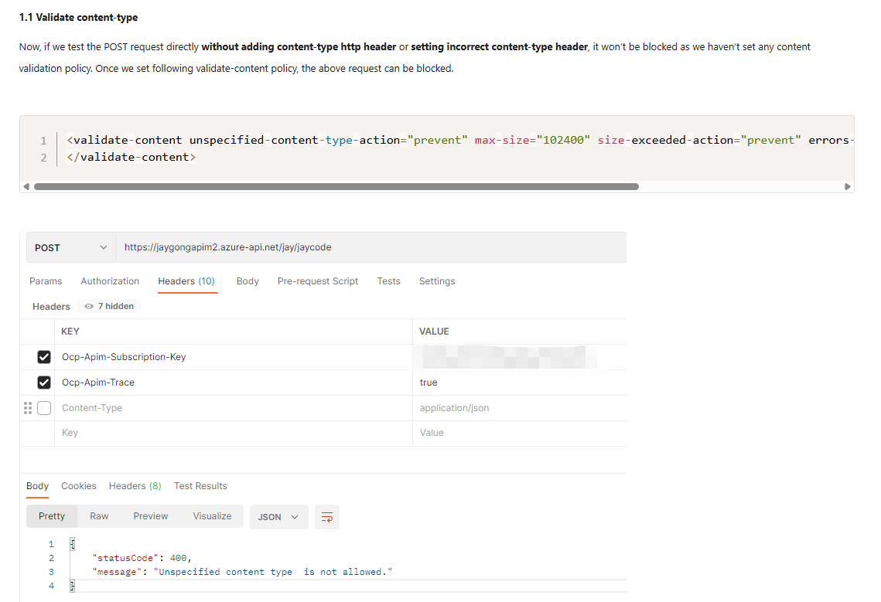This screenshot has height=602, width=881.
Task: Open the request Body tab
Action: [x=248, y=281]
